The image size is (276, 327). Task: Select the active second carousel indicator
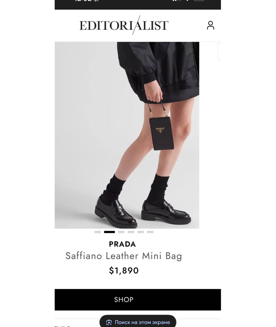pos(109,232)
